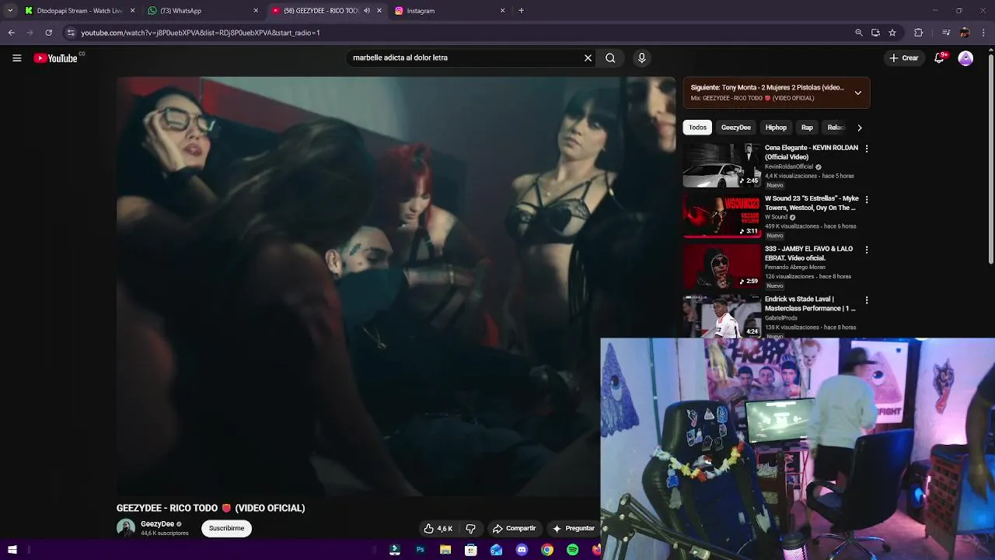Open Chrome three-dot menu
995x560 pixels.
(x=984, y=33)
